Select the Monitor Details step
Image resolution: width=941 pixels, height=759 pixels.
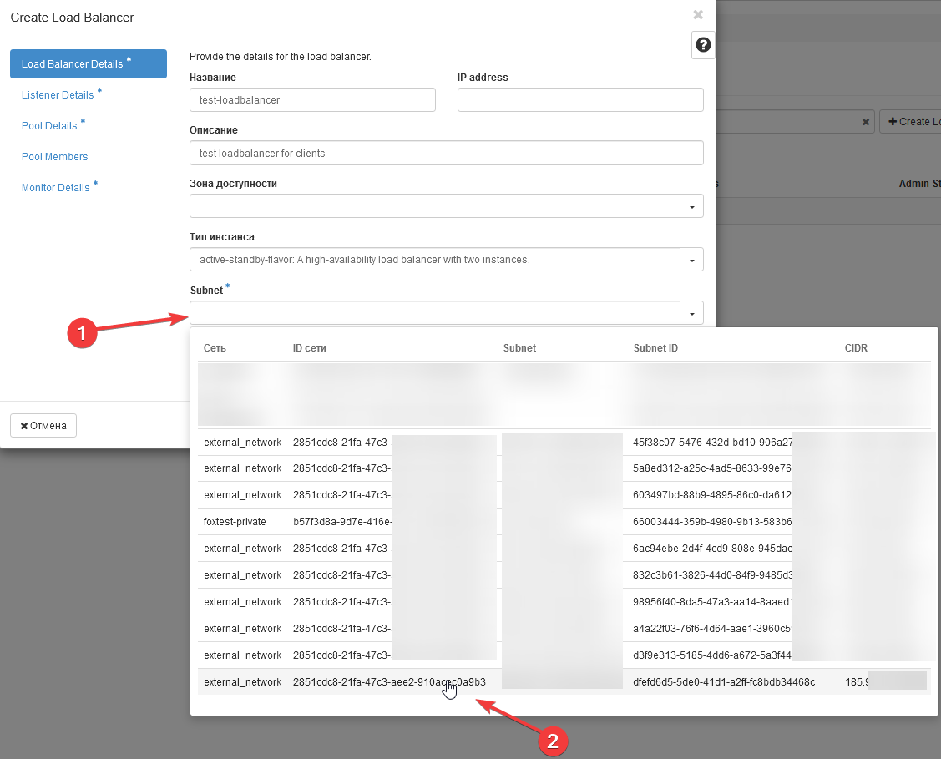tap(55, 188)
